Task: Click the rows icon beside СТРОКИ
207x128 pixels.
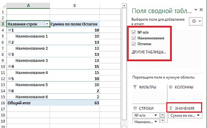Action: coord(135,108)
